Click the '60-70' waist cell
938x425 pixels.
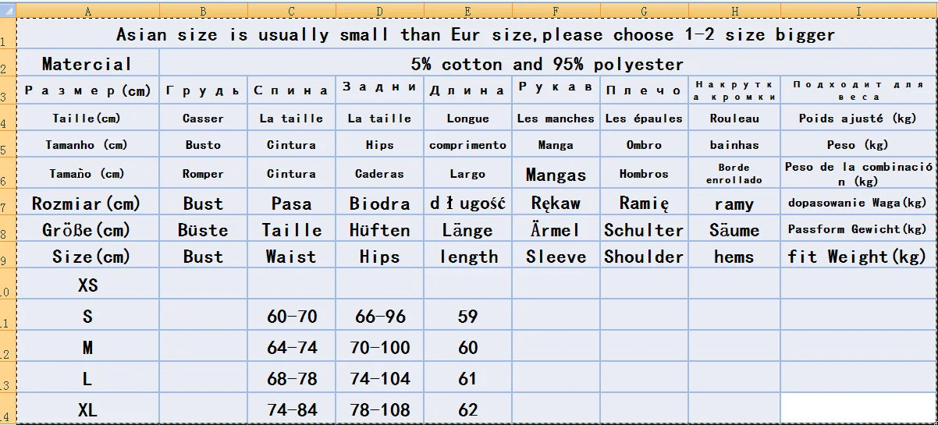[292, 316]
